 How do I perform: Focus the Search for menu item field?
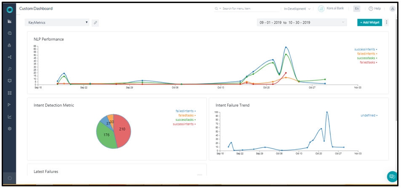[251, 9]
